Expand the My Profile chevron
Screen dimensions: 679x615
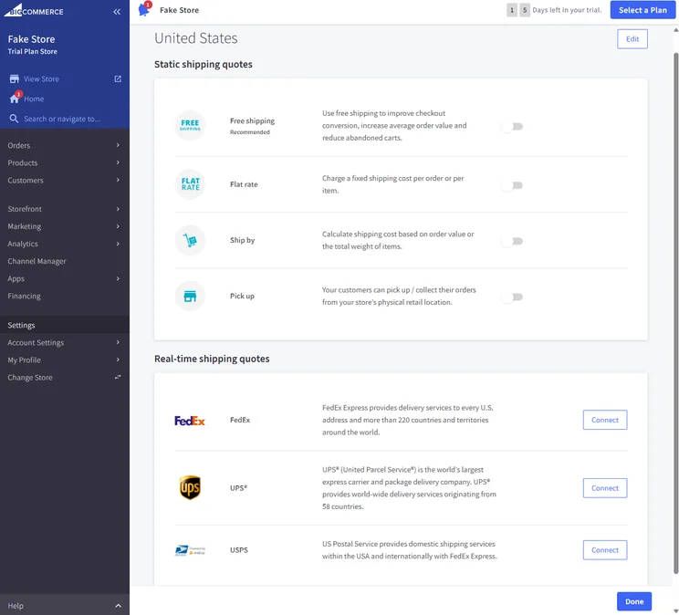coord(118,360)
